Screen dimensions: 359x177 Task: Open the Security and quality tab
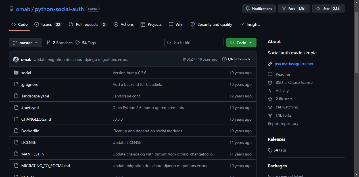pyautogui.click(x=211, y=24)
